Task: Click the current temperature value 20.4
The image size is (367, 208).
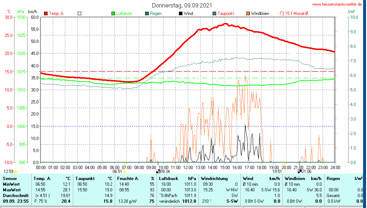Action: point(66,201)
